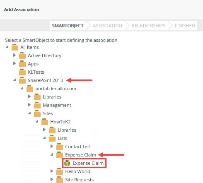This screenshot has height=183, width=203.
Task: Click the HowToK2 folder icon
Action: tap(45, 122)
